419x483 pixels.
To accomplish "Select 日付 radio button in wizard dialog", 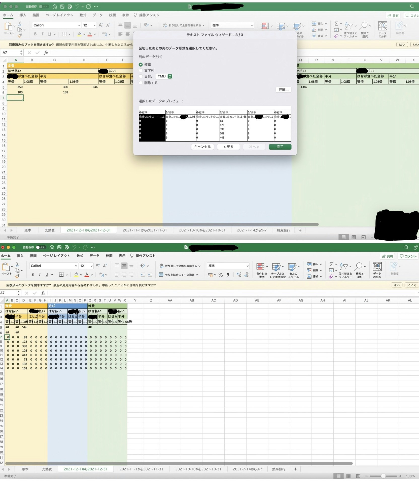I will pos(141,76).
